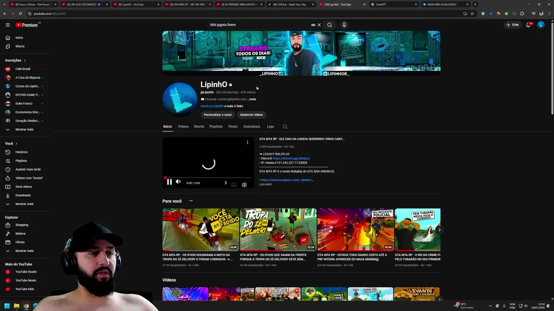Expand video description with LEIA MAIS

click(x=265, y=184)
